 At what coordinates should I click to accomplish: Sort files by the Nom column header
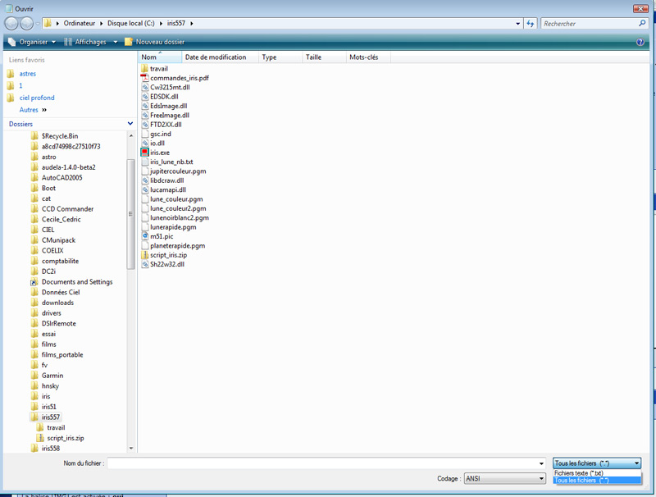[148, 57]
